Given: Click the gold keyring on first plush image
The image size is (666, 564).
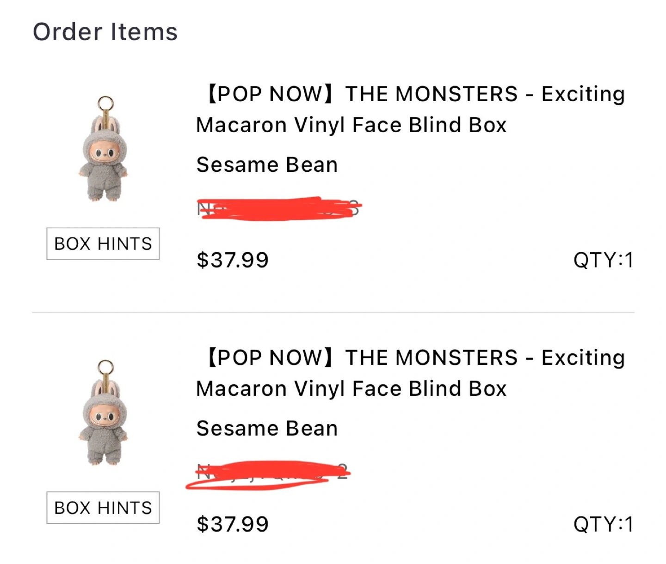Looking at the screenshot, I should [105, 103].
